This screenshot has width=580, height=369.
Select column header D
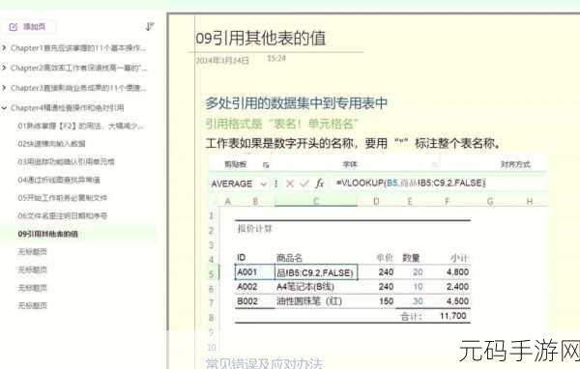pos(376,202)
